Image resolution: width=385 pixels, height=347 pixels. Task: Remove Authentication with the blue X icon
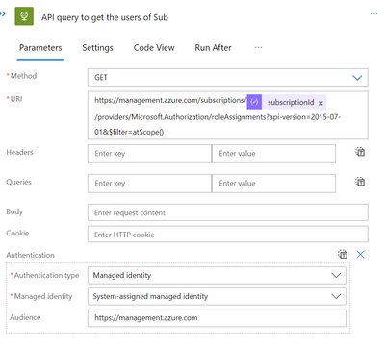point(360,254)
